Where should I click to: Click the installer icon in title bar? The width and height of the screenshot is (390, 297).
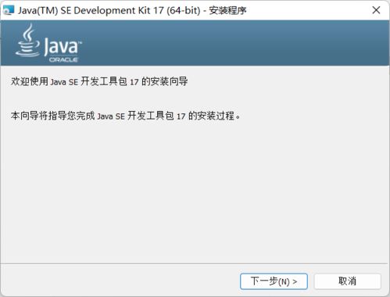pyautogui.click(x=9, y=10)
